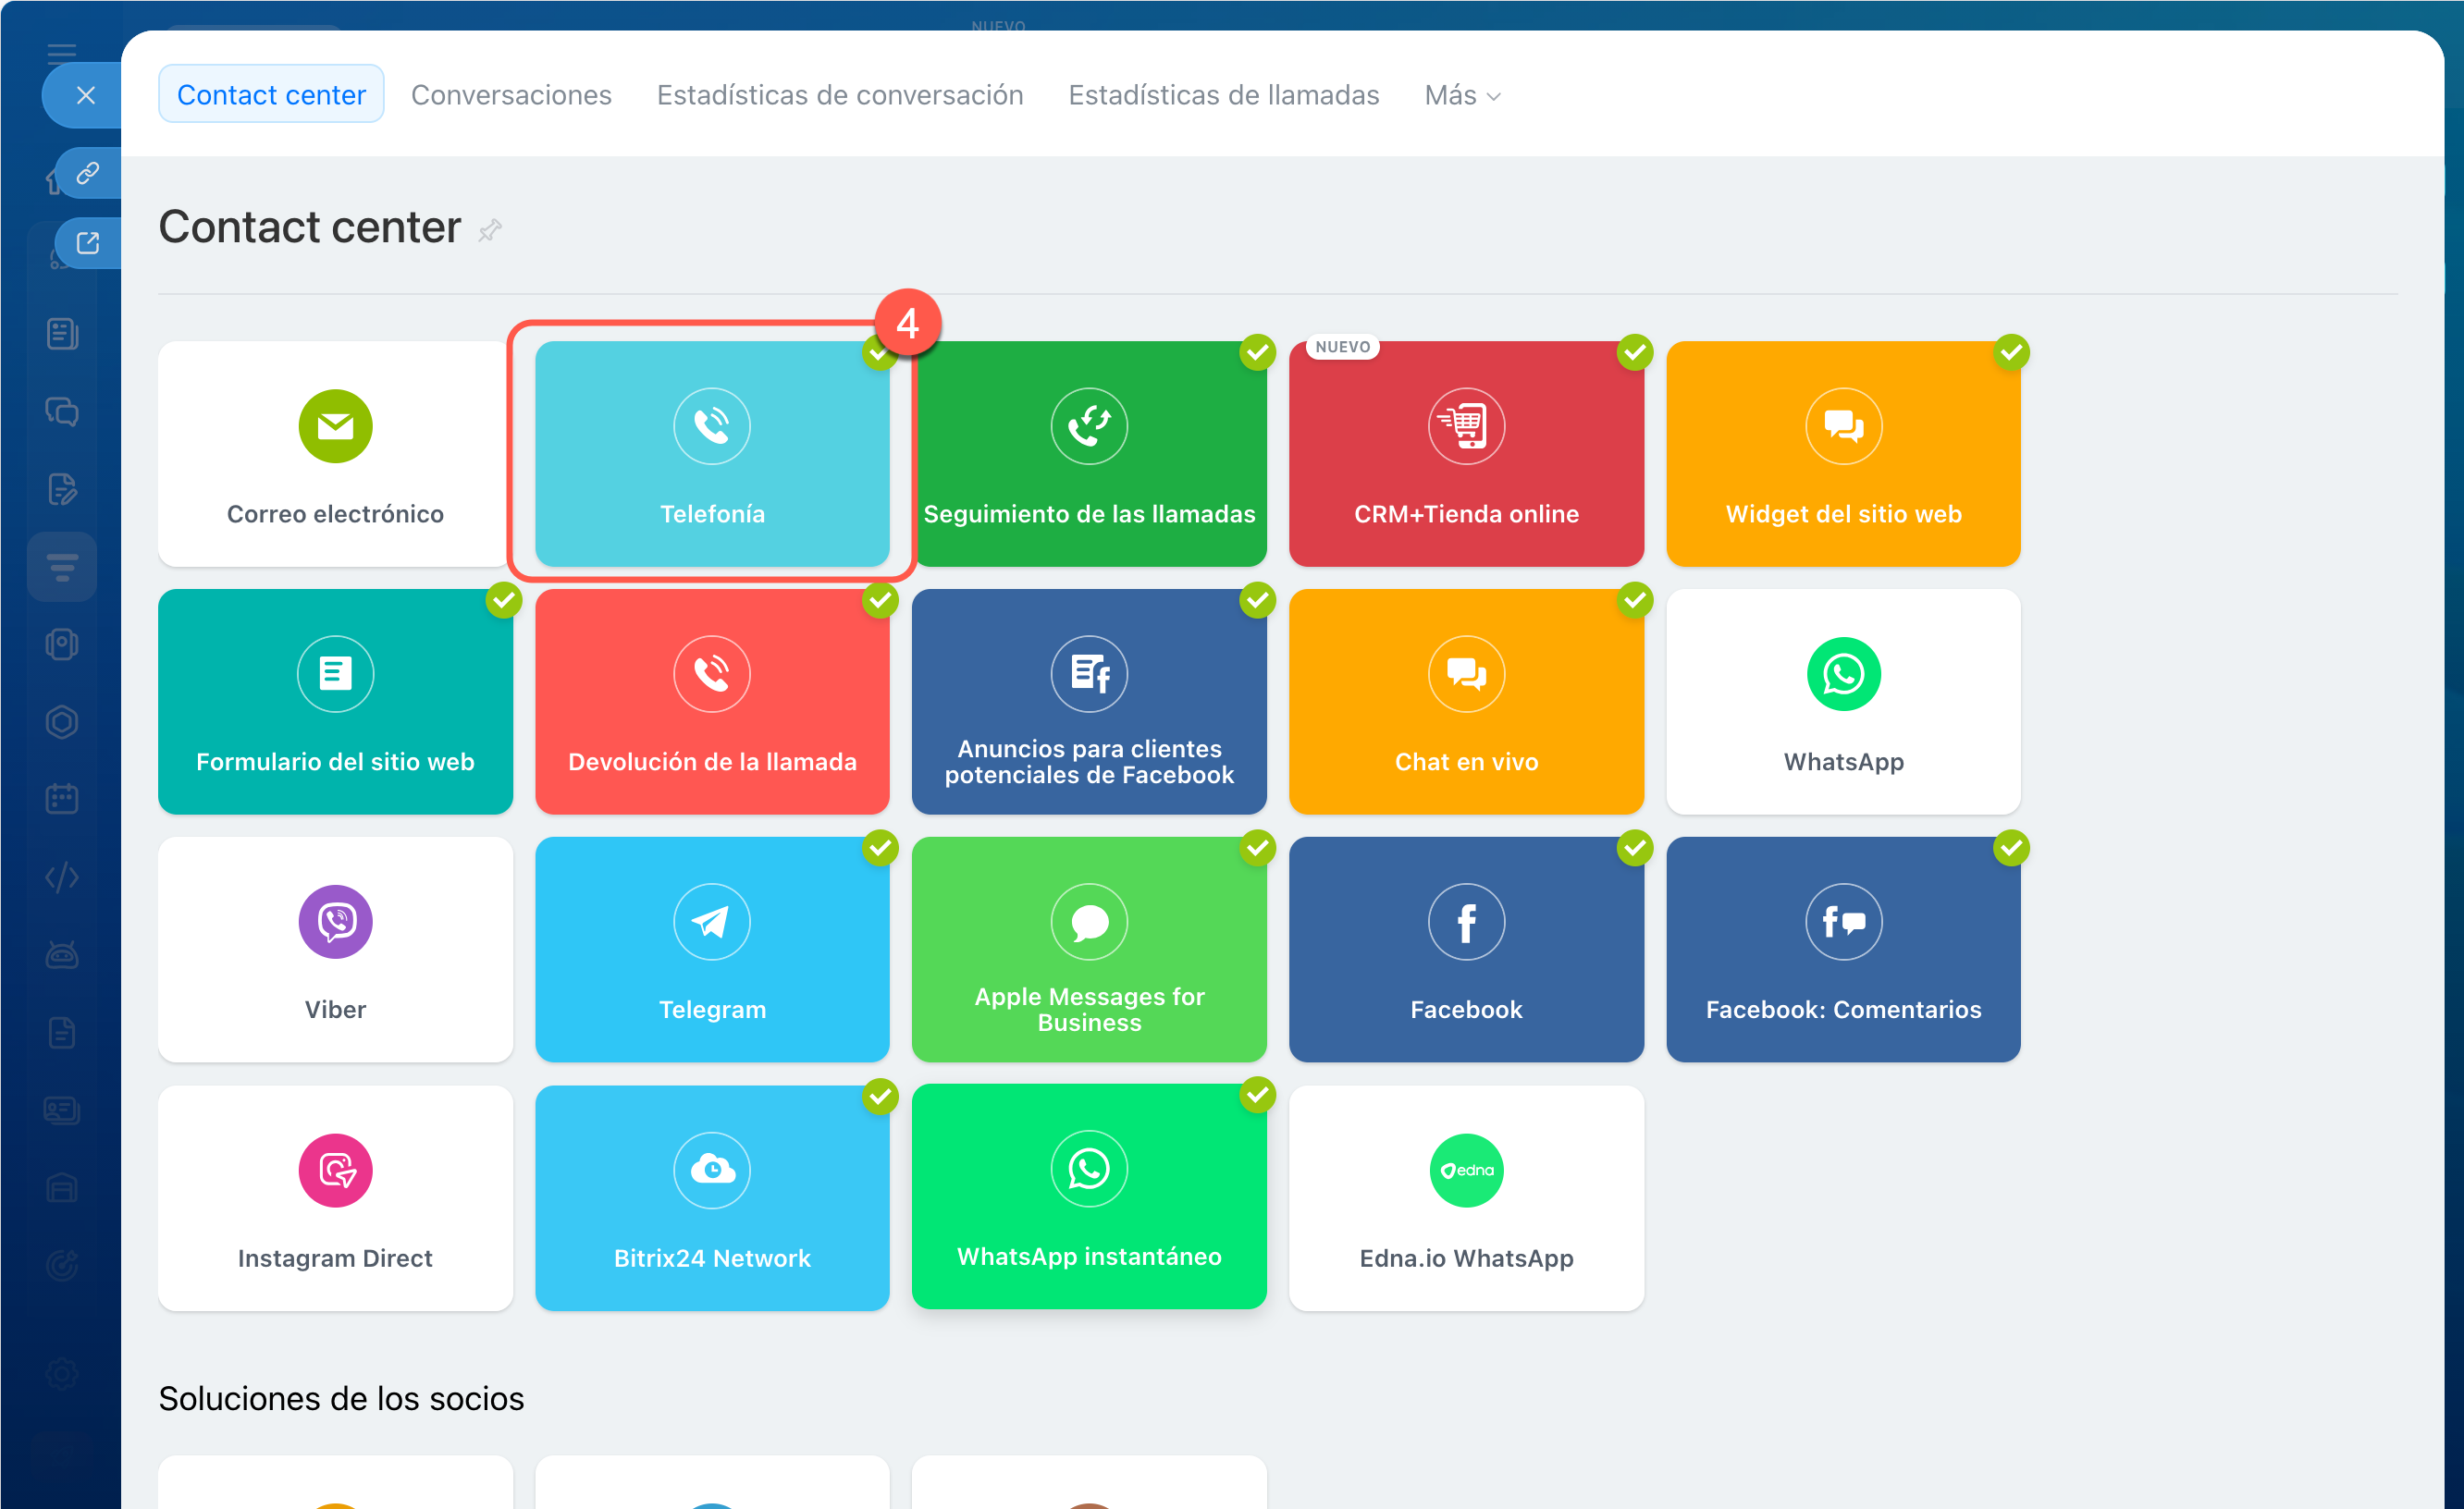The image size is (2464, 1509).
Task: Pin the Contact center page title
Action: (x=490, y=231)
